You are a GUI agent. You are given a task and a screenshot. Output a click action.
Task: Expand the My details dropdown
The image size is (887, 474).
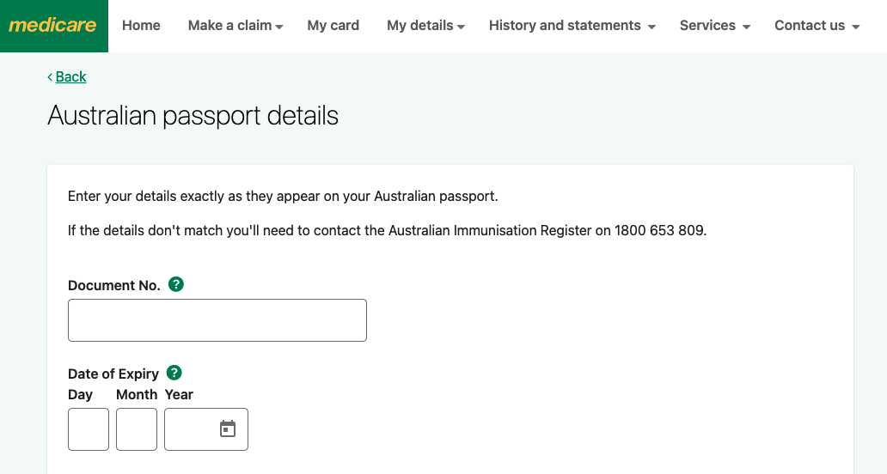425,26
